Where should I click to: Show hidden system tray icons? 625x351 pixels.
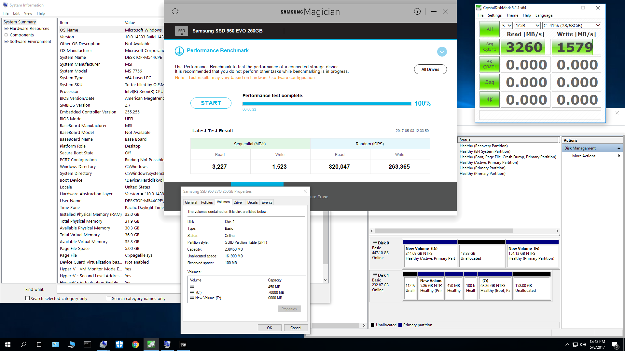567,344
